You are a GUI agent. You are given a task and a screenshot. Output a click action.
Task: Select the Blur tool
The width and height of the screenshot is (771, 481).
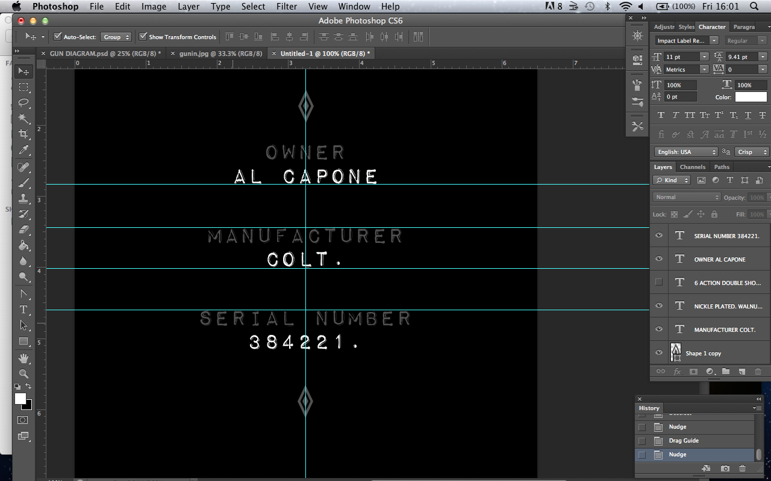pyautogui.click(x=23, y=261)
